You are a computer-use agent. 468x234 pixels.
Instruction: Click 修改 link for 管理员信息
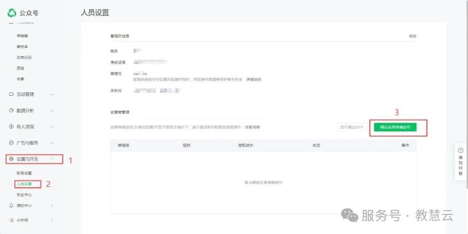point(413,36)
